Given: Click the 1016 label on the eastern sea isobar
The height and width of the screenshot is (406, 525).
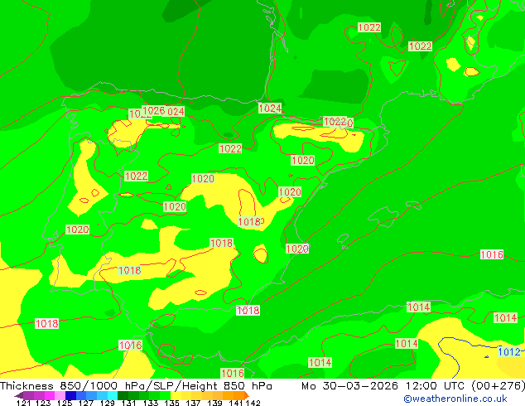Looking at the screenshot, I should point(492,254).
